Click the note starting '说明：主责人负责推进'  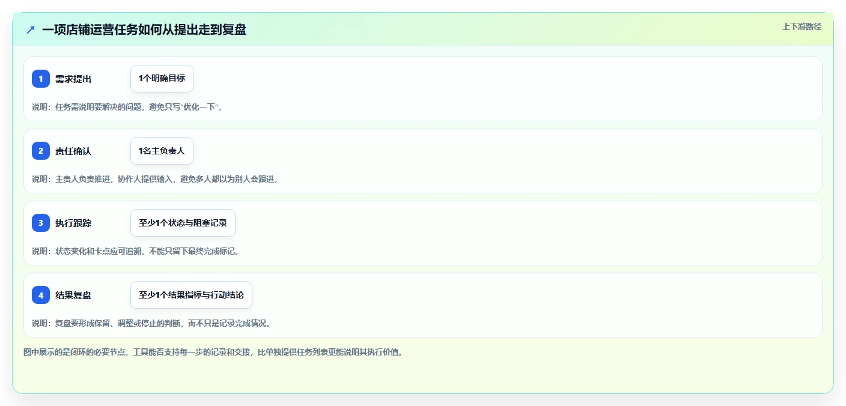pos(156,179)
